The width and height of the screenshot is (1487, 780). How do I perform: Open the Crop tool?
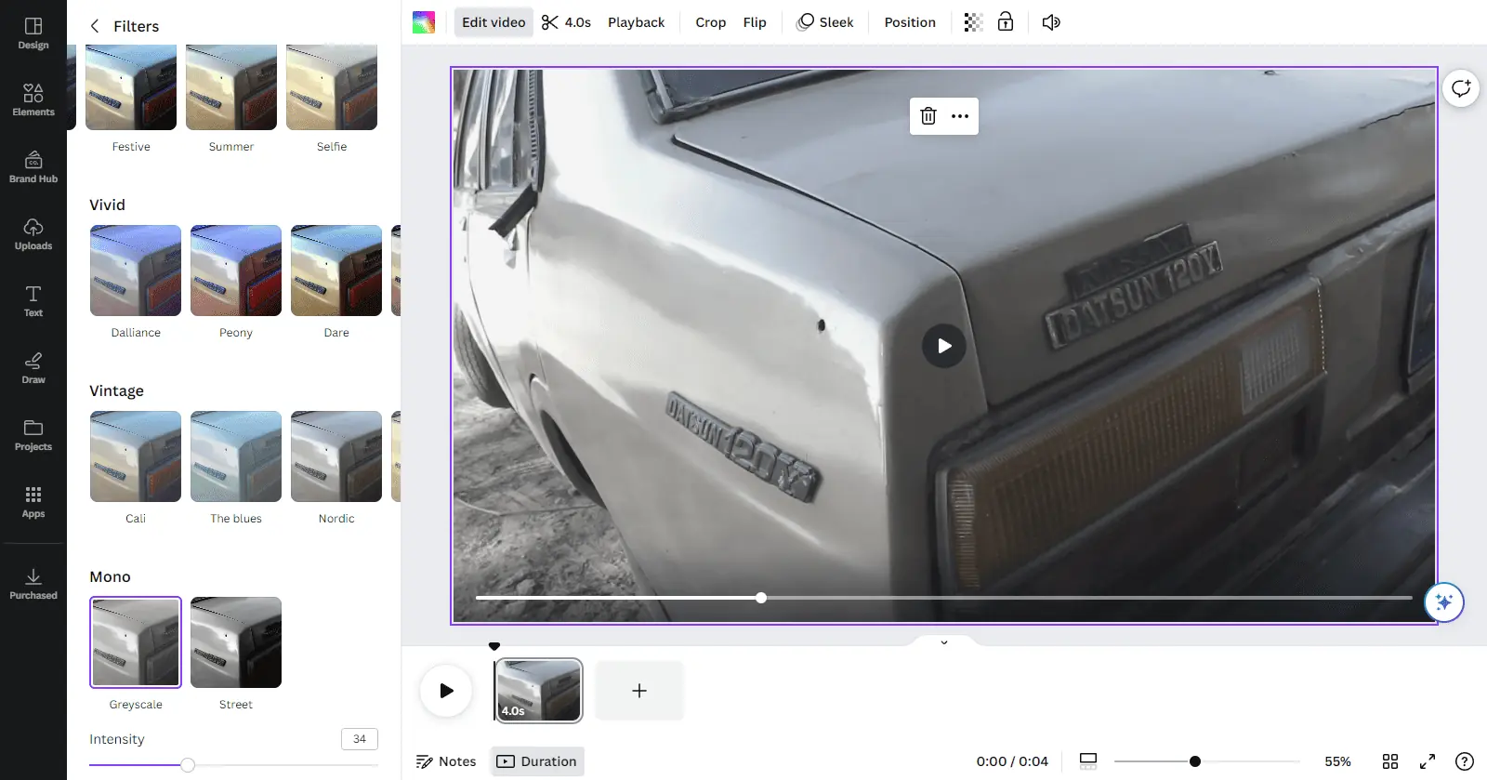711,22
